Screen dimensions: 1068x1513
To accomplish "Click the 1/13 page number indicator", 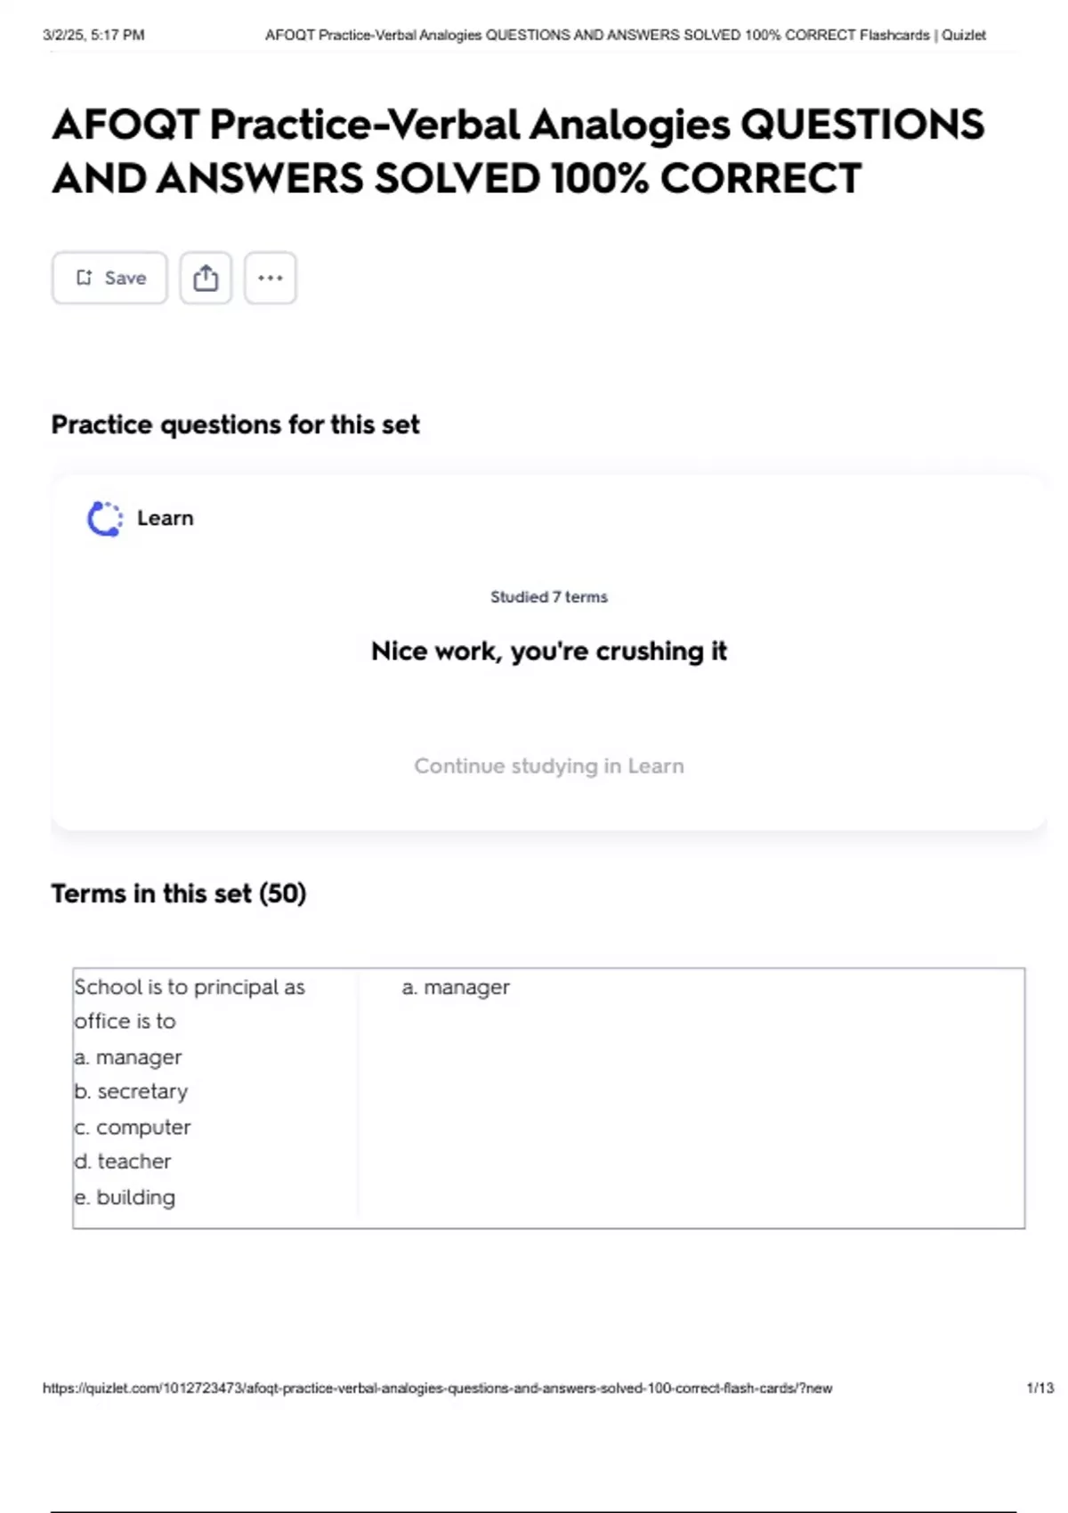I will (1040, 1388).
